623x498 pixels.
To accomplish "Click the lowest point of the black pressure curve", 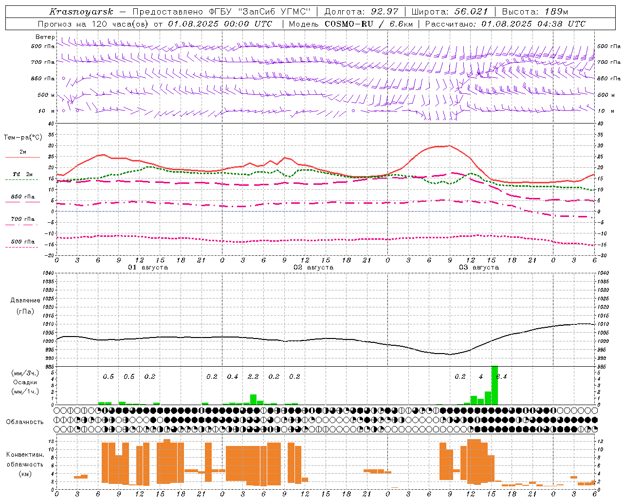I will (x=450, y=354).
